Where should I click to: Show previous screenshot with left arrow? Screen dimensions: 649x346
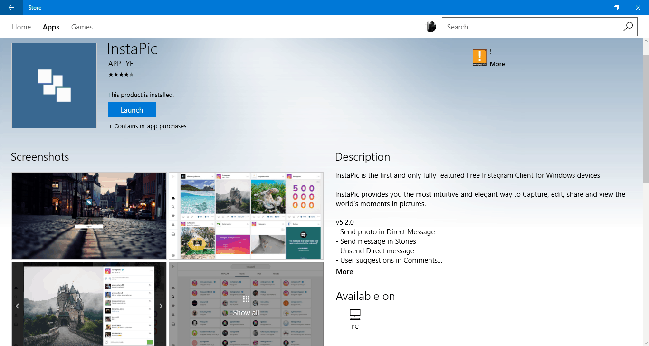(x=18, y=306)
